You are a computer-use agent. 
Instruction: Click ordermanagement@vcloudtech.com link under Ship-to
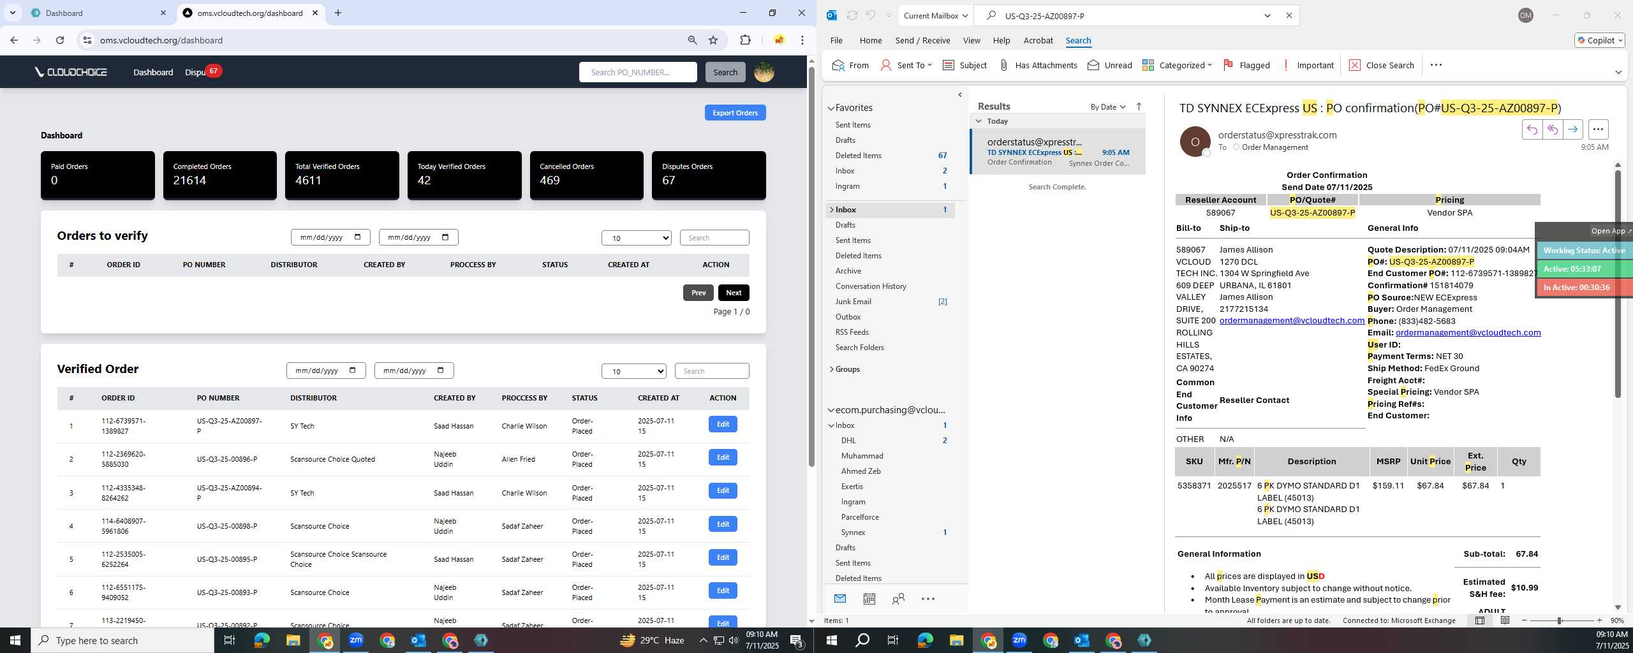(x=1292, y=321)
